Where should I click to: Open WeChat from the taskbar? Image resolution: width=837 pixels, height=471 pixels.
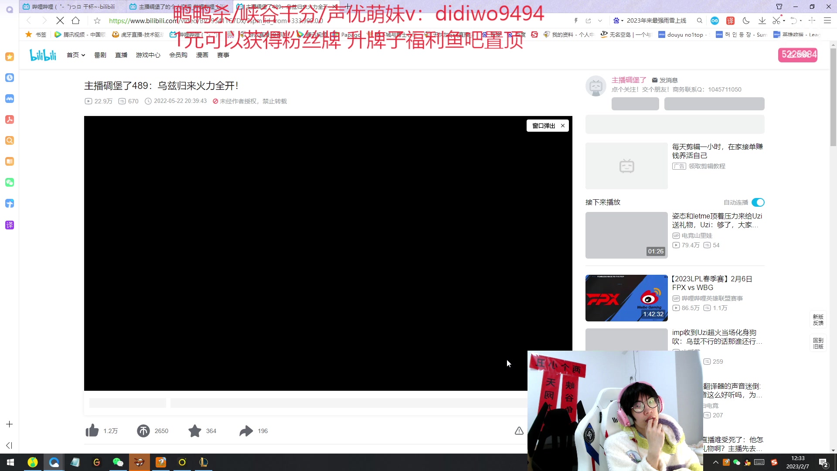(118, 462)
